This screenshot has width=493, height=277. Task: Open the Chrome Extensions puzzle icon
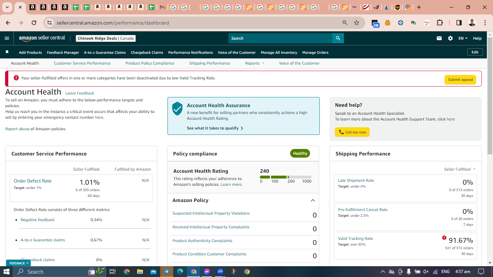click(440, 23)
